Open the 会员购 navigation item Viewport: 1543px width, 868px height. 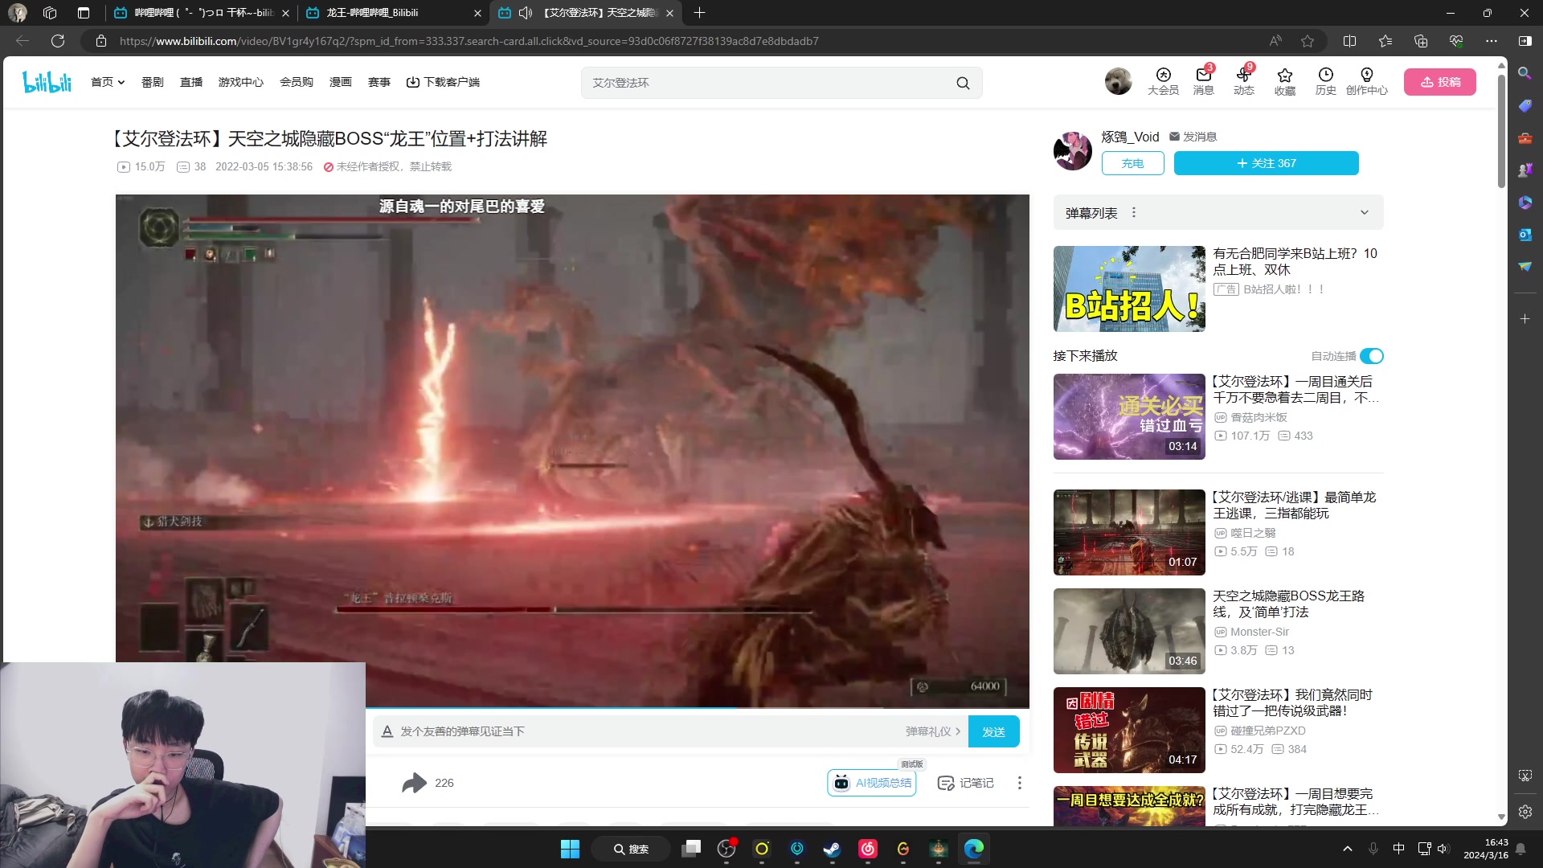297,82
